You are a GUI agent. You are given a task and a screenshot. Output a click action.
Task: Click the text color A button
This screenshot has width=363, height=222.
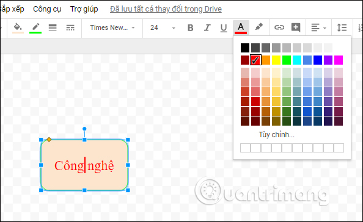(241, 28)
